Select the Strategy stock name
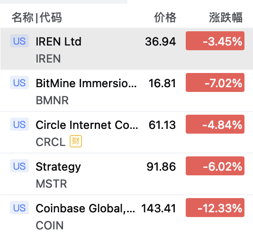The height and width of the screenshot is (236, 253). [58, 167]
